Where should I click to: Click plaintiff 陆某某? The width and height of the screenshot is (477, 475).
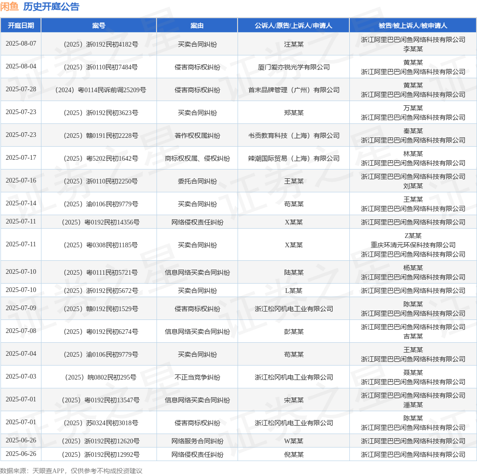pyautogui.click(x=293, y=272)
